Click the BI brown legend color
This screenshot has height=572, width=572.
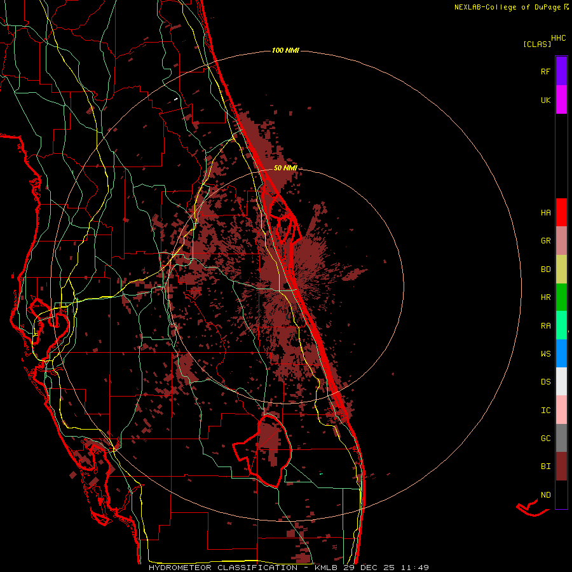pyautogui.click(x=561, y=466)
